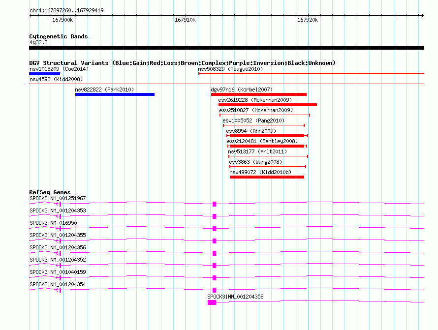This screenshot has height=330, width=438.
Task: Click the nsv822822 (Park2010) label
Action: pos(104,90)
